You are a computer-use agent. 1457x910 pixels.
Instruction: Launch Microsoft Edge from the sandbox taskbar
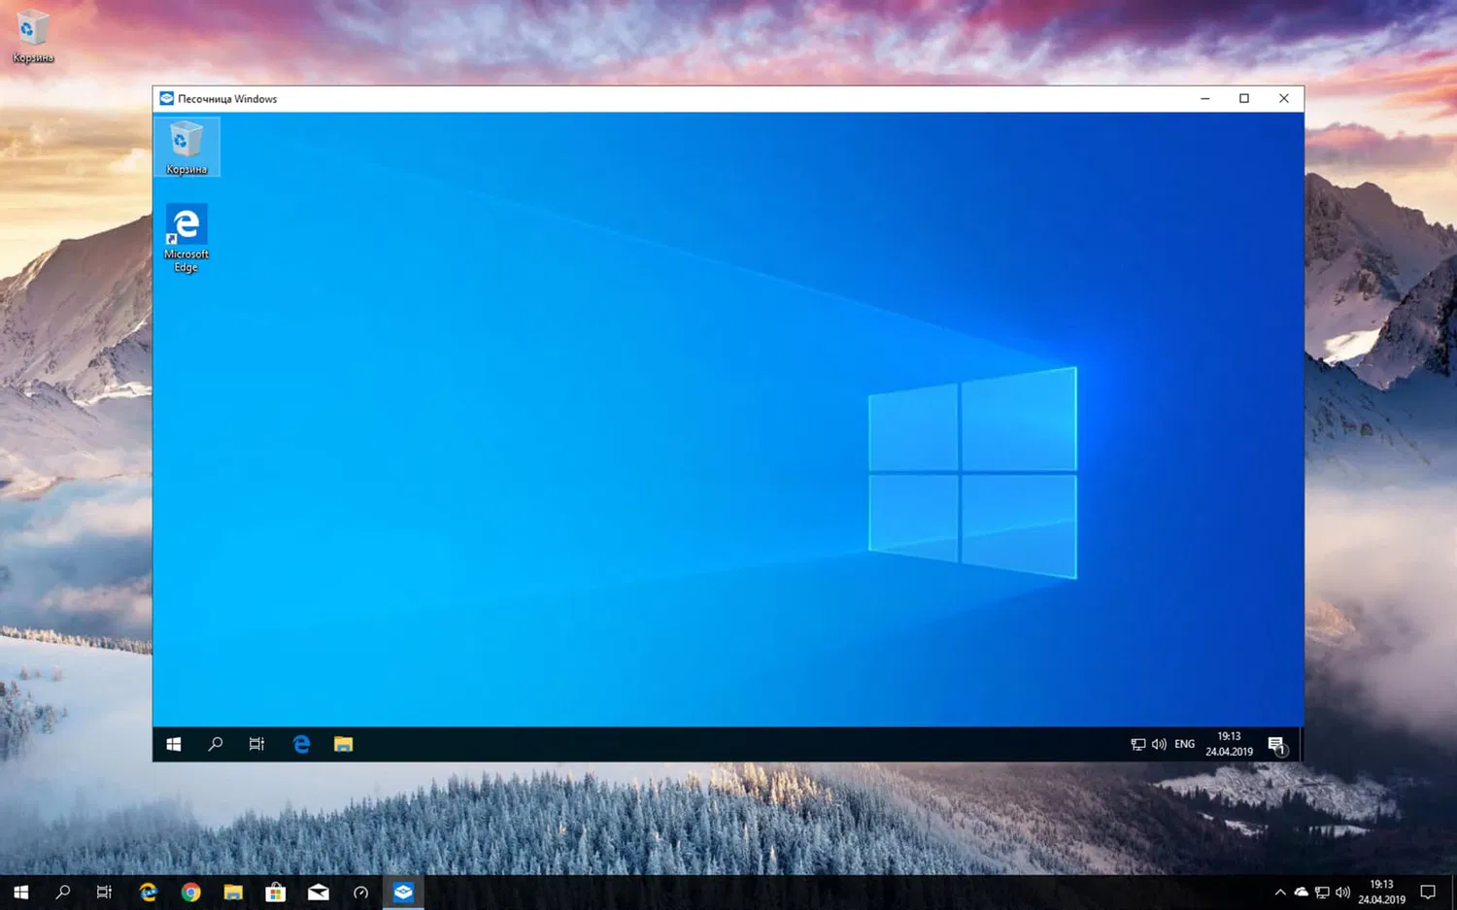[x=301, y=743]
